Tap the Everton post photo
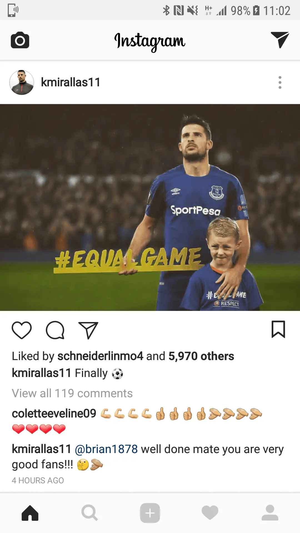 coord(150,207)
